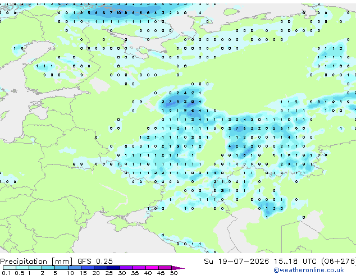The height and width of the screenshot is (275, 356).
Task: Click the 'GFS 0.25' model label
Action: [x=95, y=262]
